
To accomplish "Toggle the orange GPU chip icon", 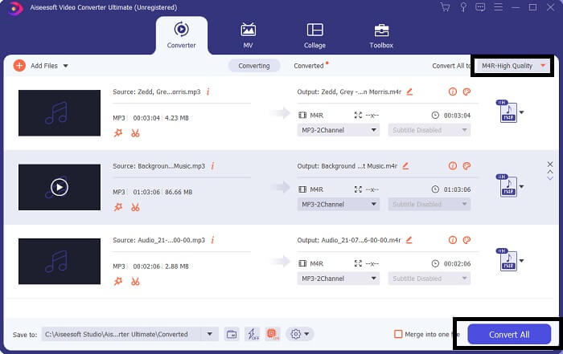I will [273, 334].
